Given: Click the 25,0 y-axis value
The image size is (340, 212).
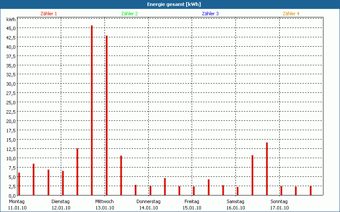Looking at the screenshot, I should 11,103.
